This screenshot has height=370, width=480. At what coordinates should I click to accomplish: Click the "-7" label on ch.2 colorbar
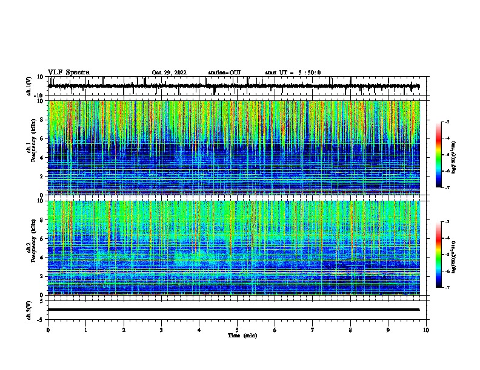(x=447, y=287)
